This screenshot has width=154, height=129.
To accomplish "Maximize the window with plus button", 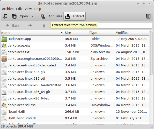I will tap(144, 4).
